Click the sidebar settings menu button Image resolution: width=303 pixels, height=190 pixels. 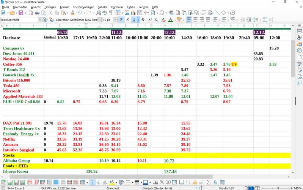tap(299, 25)
